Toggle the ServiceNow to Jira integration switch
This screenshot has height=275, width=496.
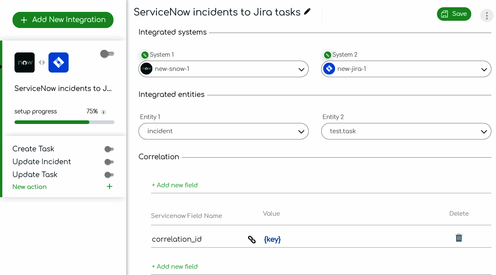pos(107,54)
